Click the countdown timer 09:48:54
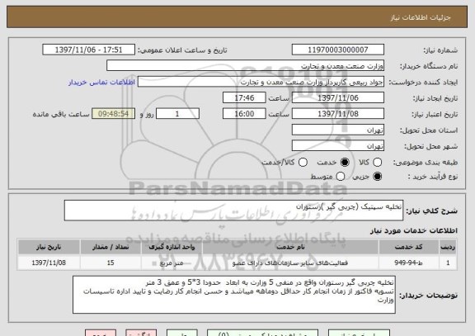 tap(113, 114)
